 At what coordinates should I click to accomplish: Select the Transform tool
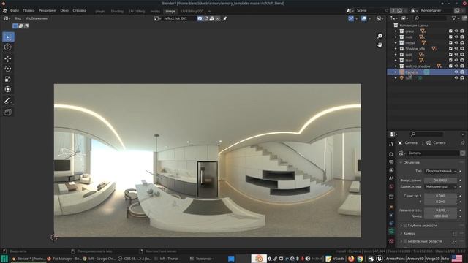[8, 89]
